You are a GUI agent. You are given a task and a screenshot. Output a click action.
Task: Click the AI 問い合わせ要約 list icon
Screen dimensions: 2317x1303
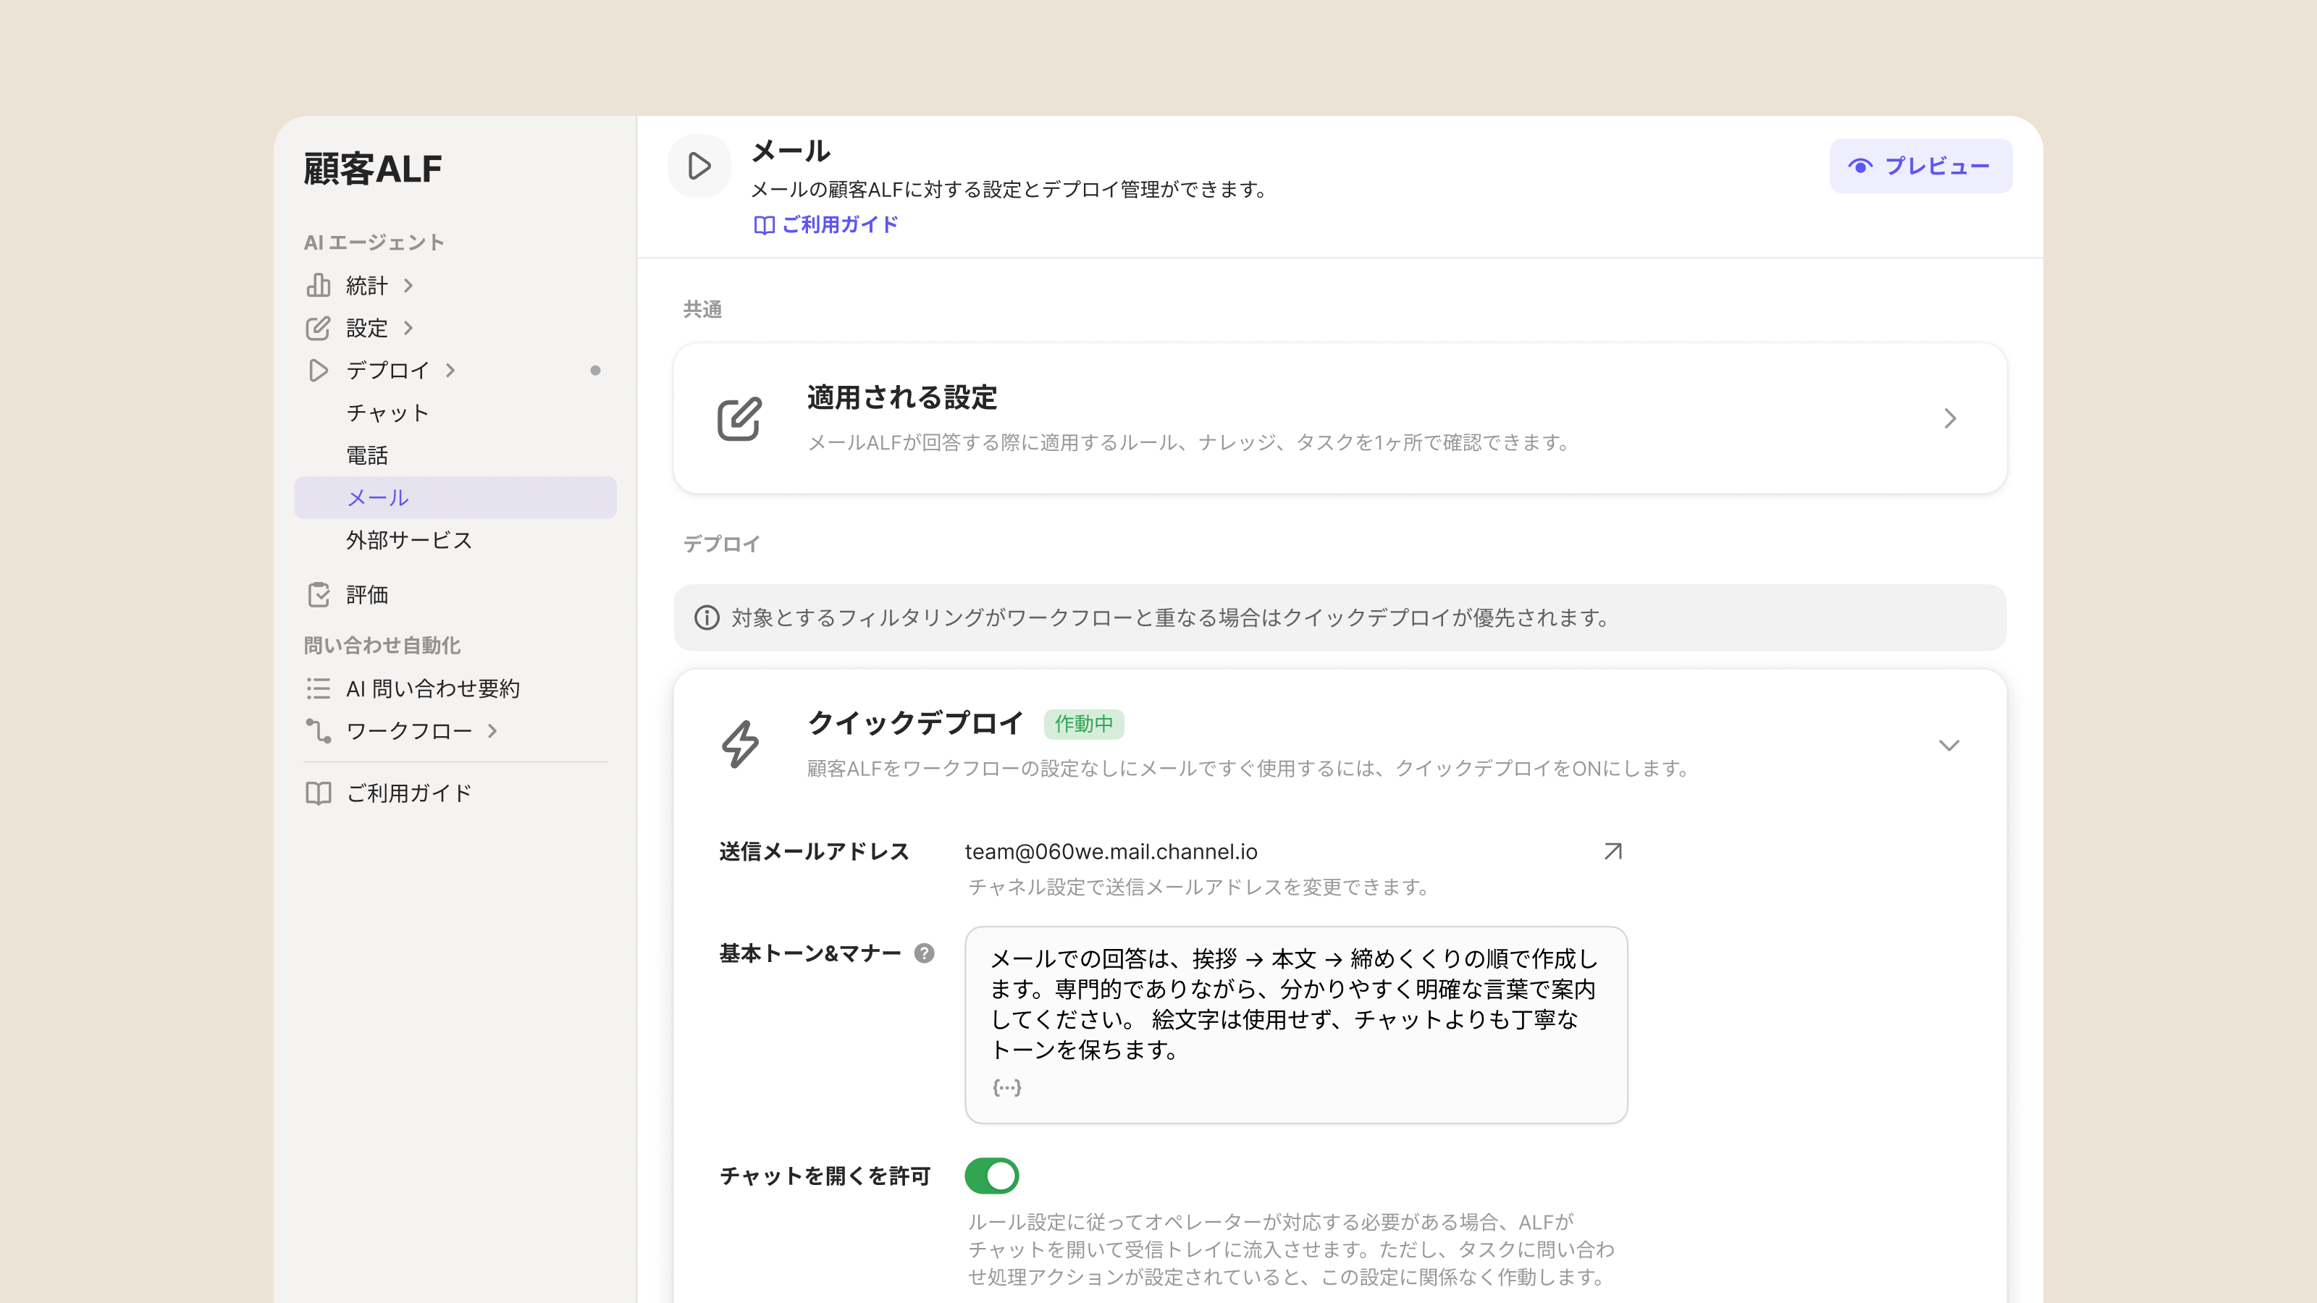pyautogui.click(x=318, y=689)
